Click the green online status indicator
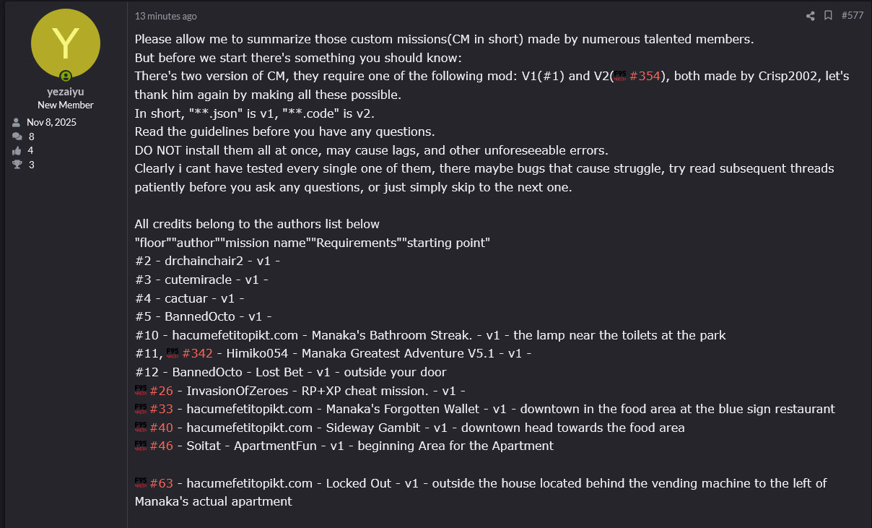The height and width of the screenshot is (528, 872). tap(66, 75)
